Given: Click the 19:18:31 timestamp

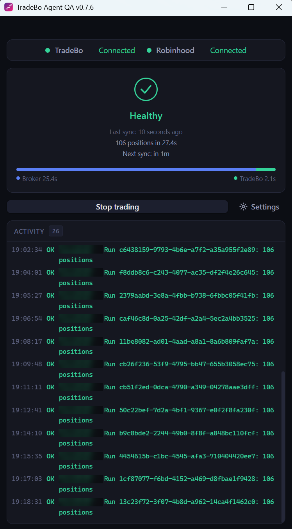Looking at the screenshot, I should [27, 502].
